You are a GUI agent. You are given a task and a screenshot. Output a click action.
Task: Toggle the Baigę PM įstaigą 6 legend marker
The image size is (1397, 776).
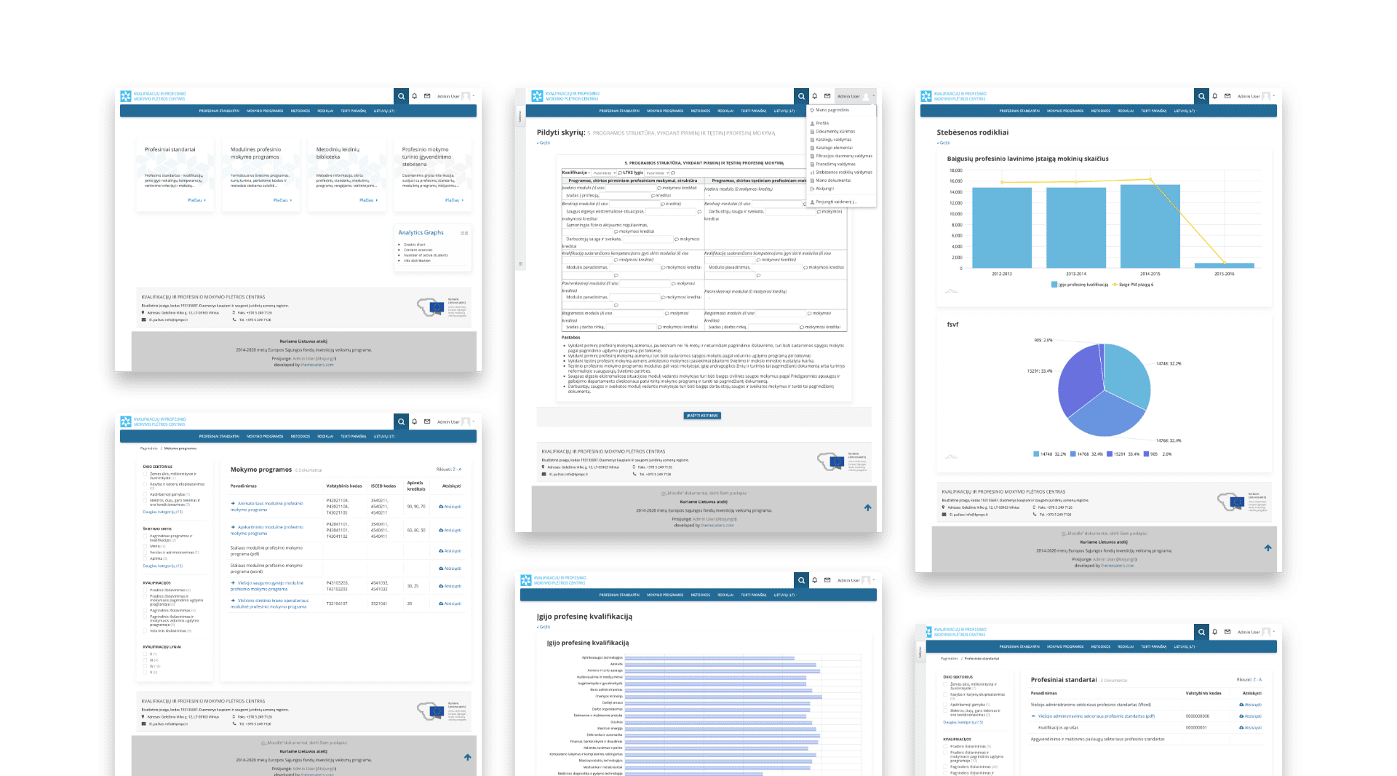pyautogui.click(x=1114, y=285)
